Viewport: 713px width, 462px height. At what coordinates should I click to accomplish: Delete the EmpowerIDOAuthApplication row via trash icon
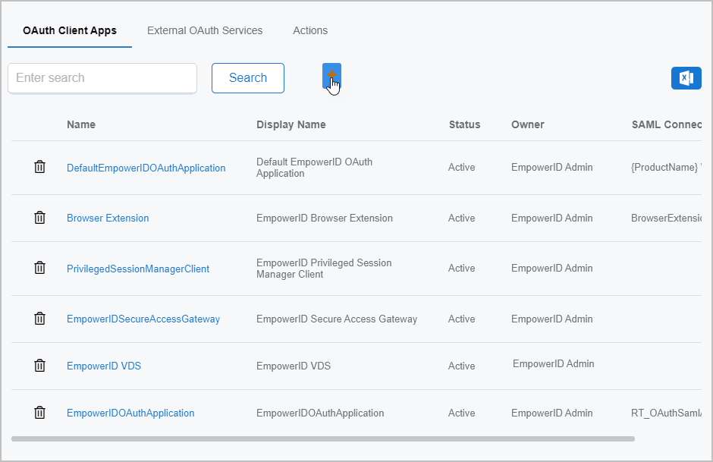click(39, 413)
